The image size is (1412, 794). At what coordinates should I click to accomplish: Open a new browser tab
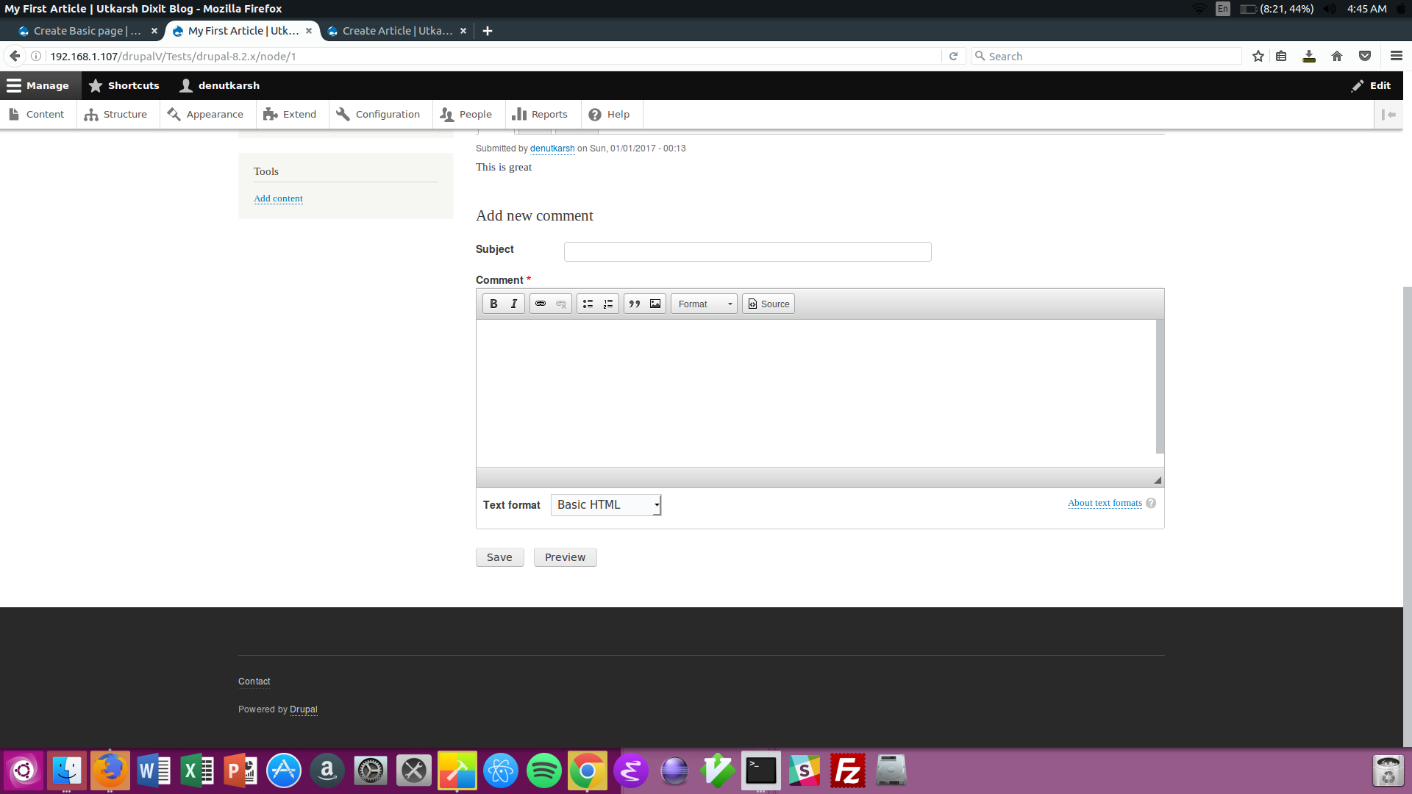[x=488, y=31]
